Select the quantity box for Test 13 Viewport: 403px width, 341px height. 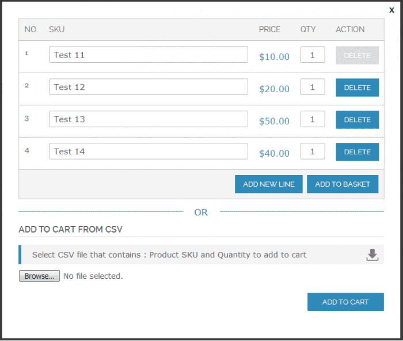313,119
